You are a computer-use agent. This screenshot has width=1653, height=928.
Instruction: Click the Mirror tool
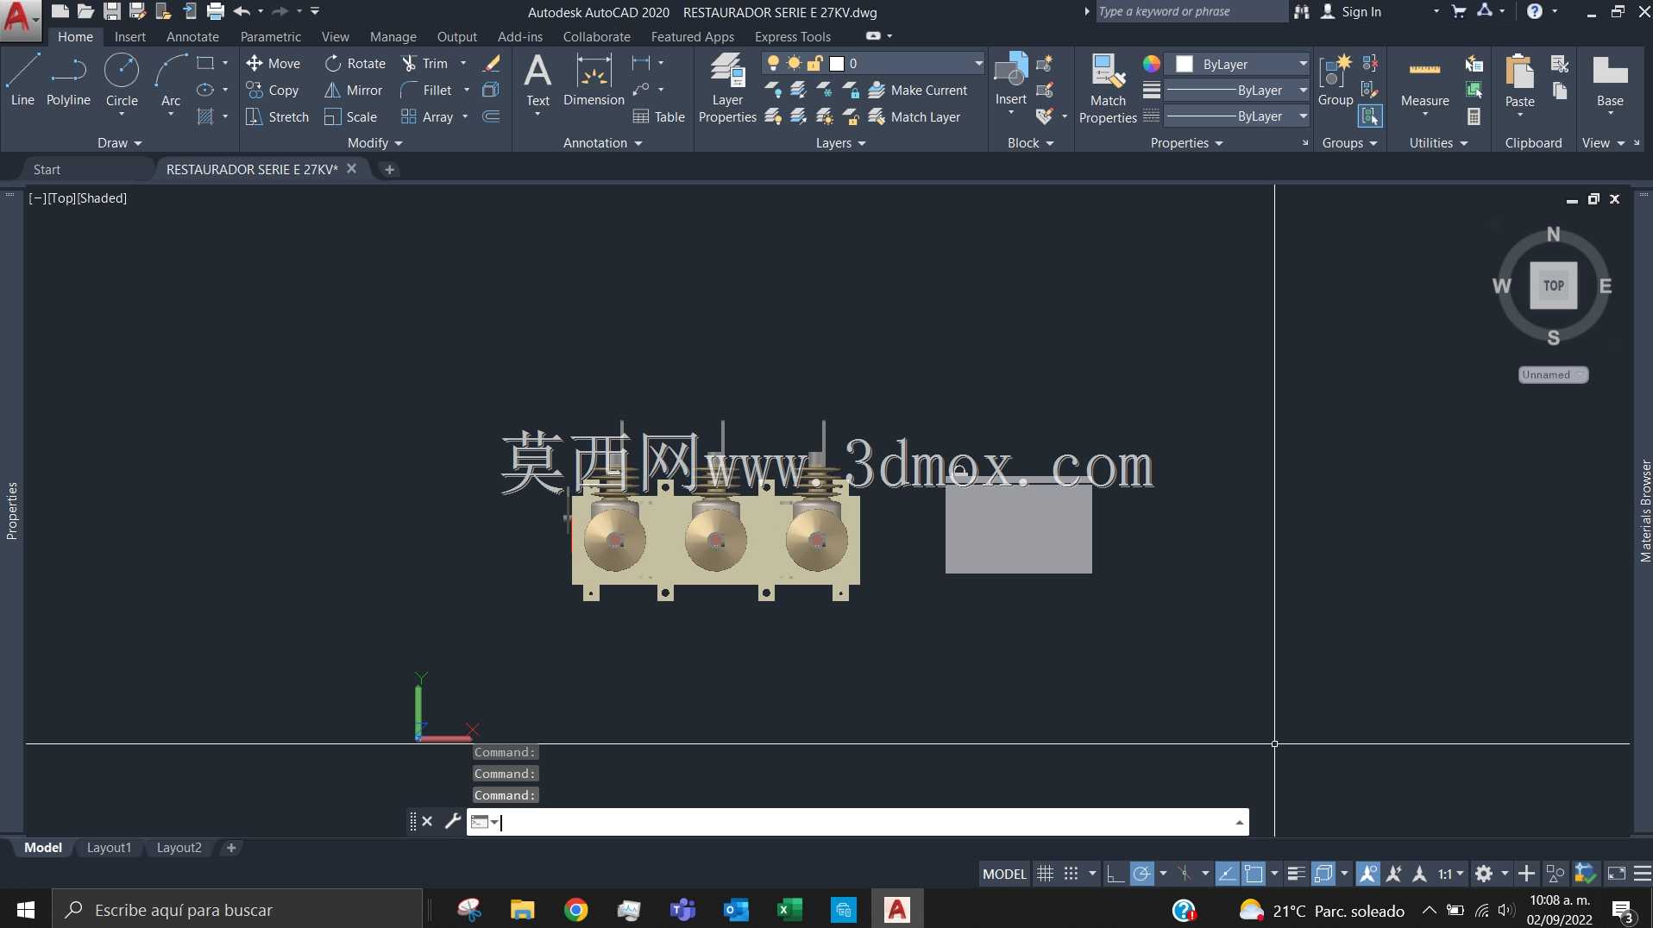pyautogui.click(x=353, y=90)
